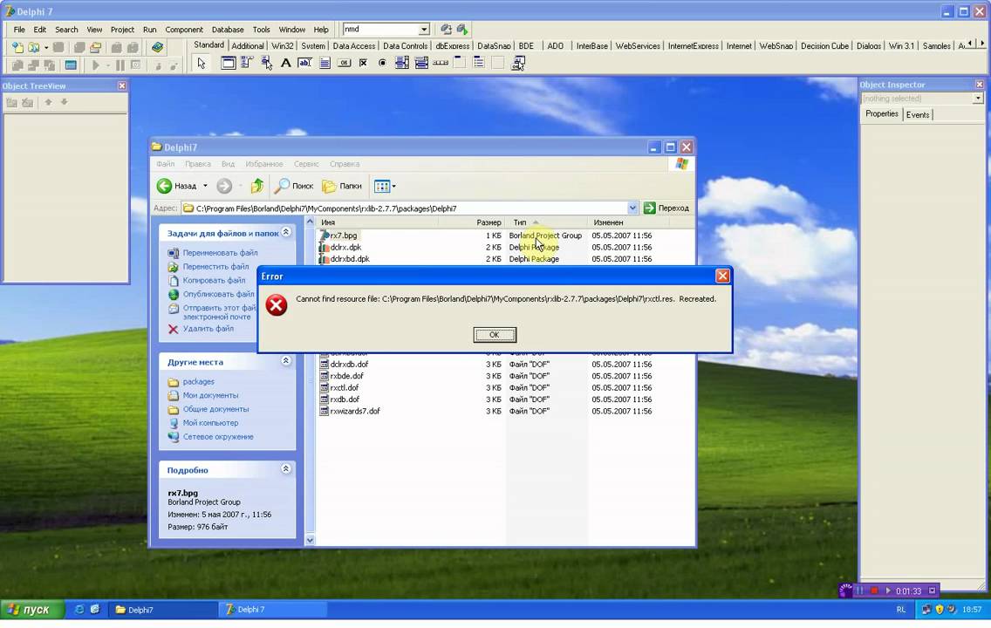
Task: Click the RL language indicator in tray
Action: 900,610
